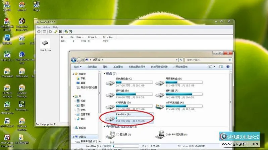Select 下载 in the navigation pane
Screen dimensions: 268x150
click(x=83, y=79)
